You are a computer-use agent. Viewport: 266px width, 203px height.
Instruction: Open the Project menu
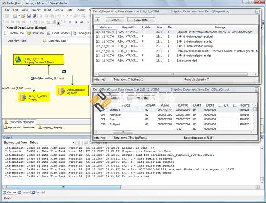[36, 10]
